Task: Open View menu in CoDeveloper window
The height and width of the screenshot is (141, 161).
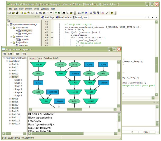Action: (21, 9)
